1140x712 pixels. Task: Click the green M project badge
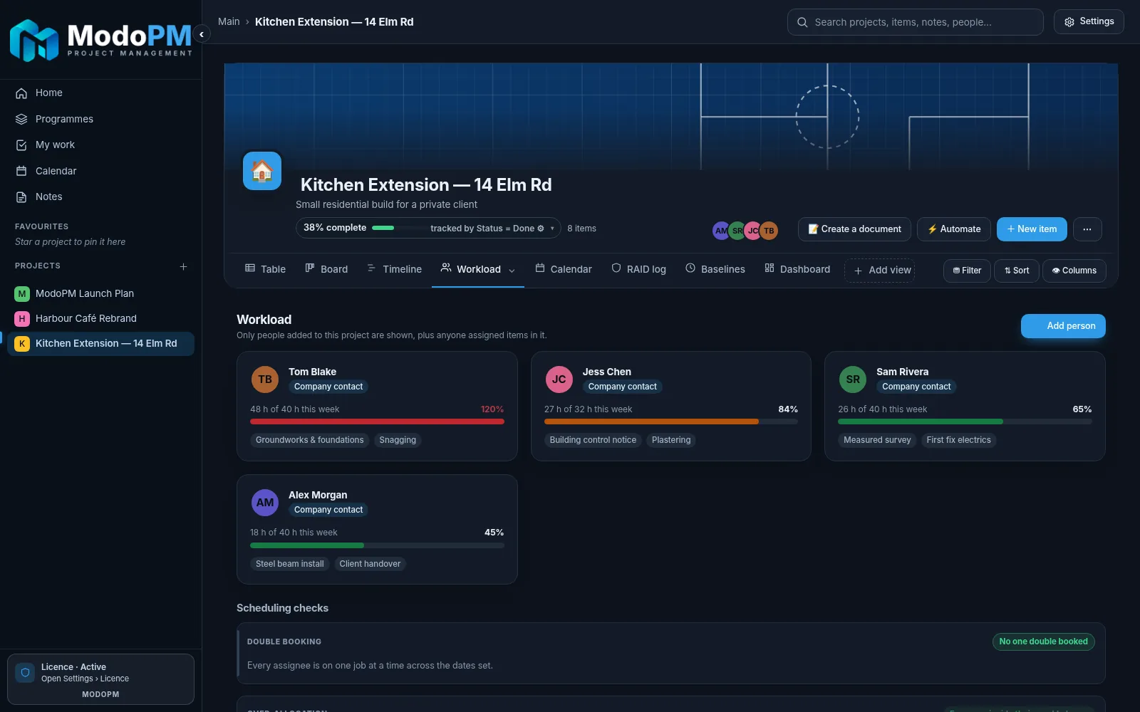click(x=22, y=293)
